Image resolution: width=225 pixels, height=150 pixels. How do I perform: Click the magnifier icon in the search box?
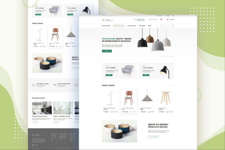(173, 26)
